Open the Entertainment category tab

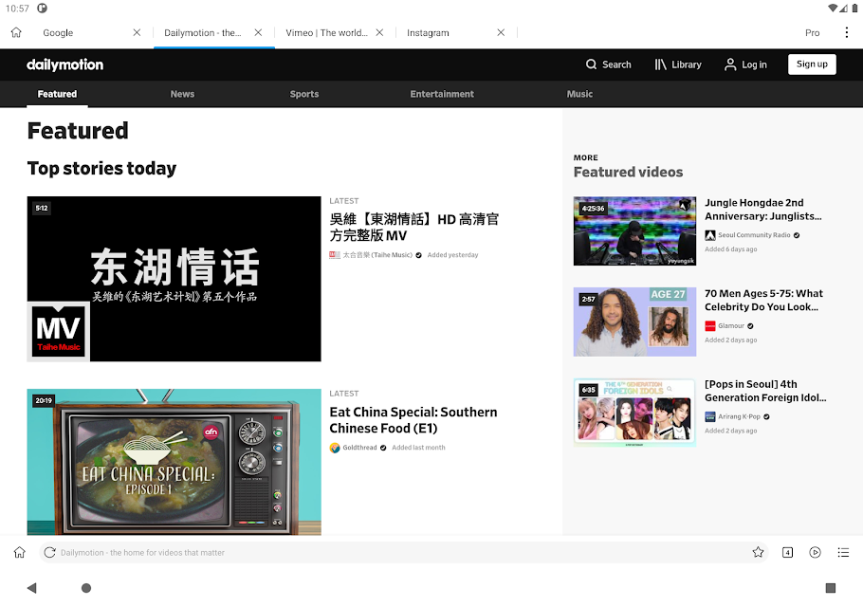click(442, 94)
